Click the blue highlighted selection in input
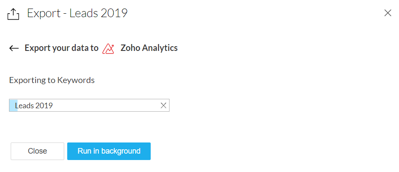 [x=13, y=106]
